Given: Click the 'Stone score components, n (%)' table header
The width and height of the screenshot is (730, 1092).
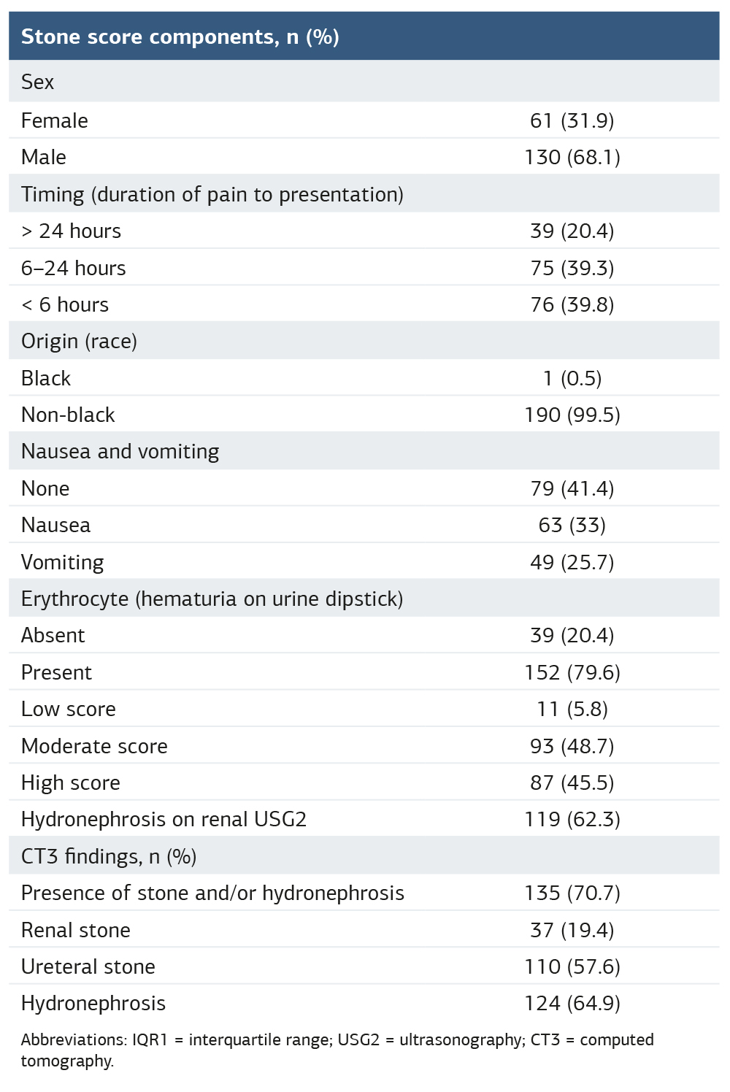Looking at the screenshot, I should [180, 36].
